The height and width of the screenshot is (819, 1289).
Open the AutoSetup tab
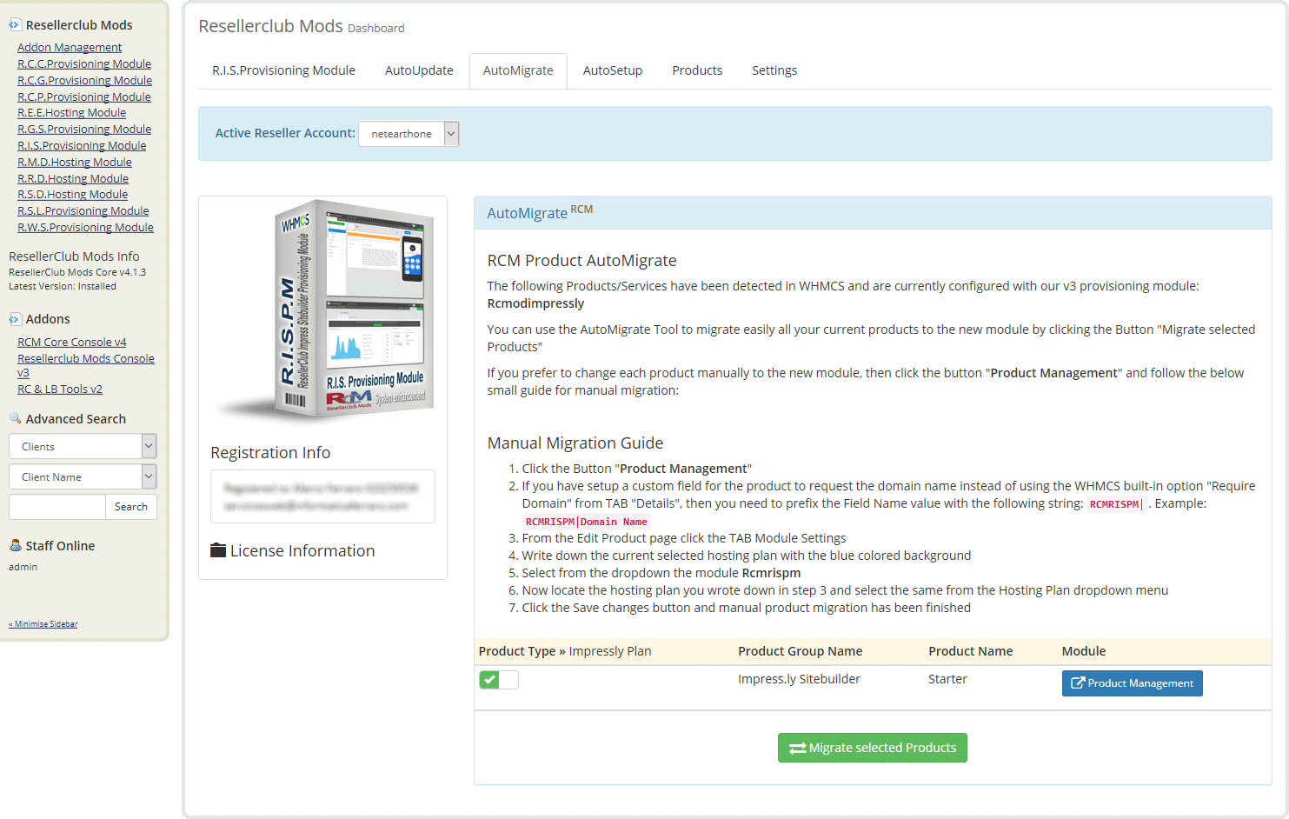(613, 70)
